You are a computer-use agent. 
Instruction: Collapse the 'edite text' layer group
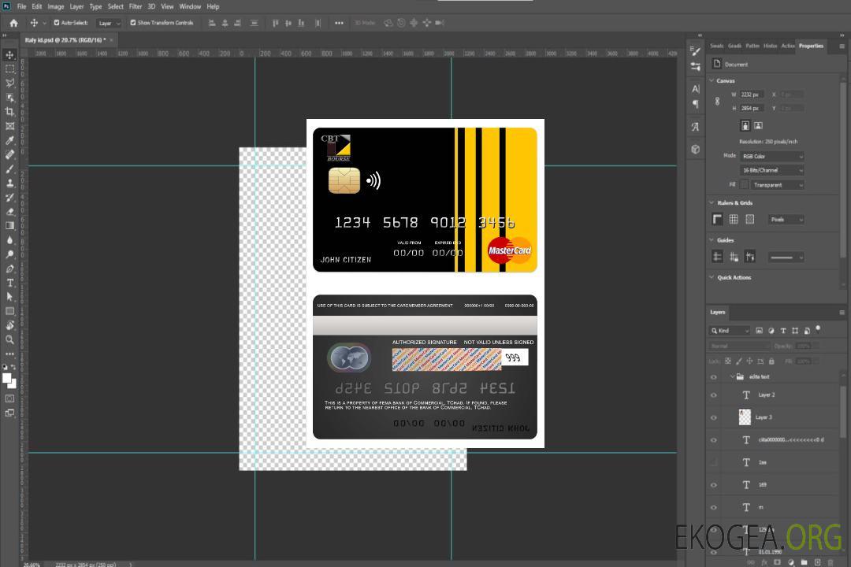point(732,377)
